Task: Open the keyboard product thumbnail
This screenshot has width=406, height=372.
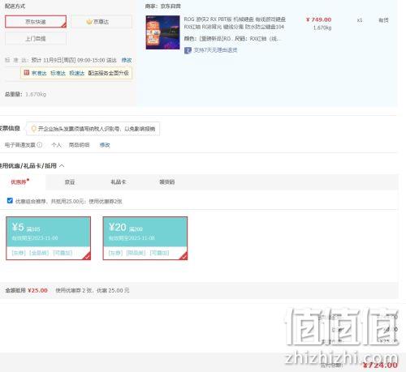Action: pos(162,32)
